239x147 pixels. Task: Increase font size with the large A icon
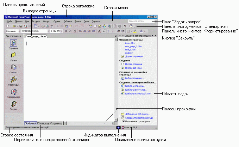[99, 31]
